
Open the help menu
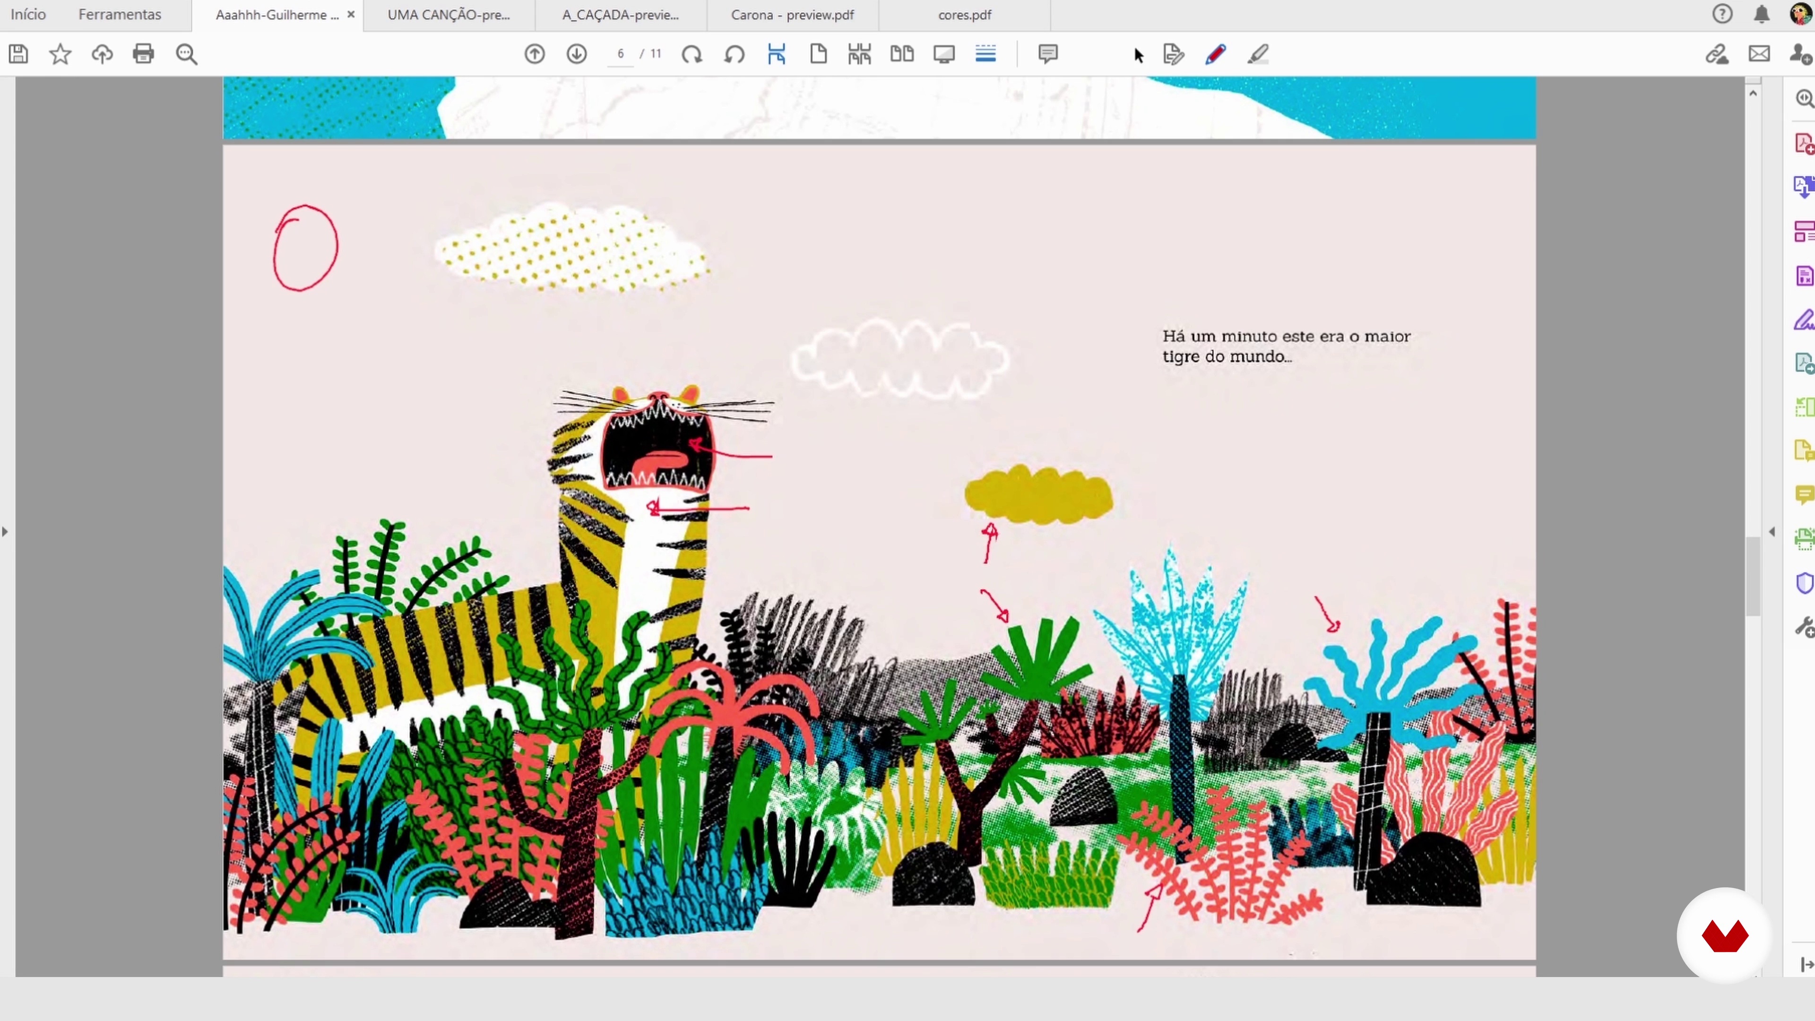1722,14
